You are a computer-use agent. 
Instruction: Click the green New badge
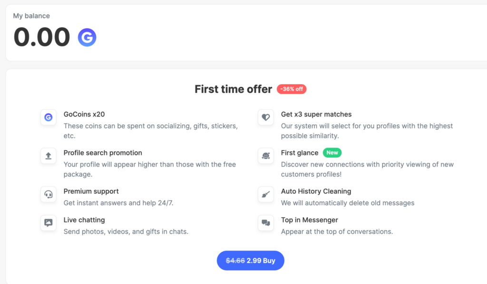coord(332,153)
